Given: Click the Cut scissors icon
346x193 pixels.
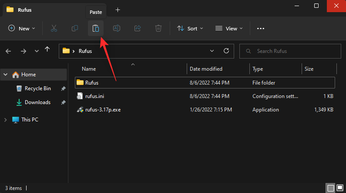Looking at the screenshot, I should click(54, 28).
